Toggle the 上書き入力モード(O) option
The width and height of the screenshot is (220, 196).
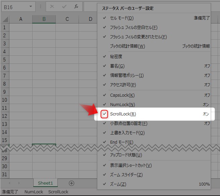(x=127, y=133)
